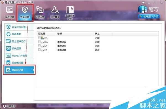This screenshot has height=109, width=166.
Task: Tick the checkbox for drive F:\
Action: click(x=39, y=50)
